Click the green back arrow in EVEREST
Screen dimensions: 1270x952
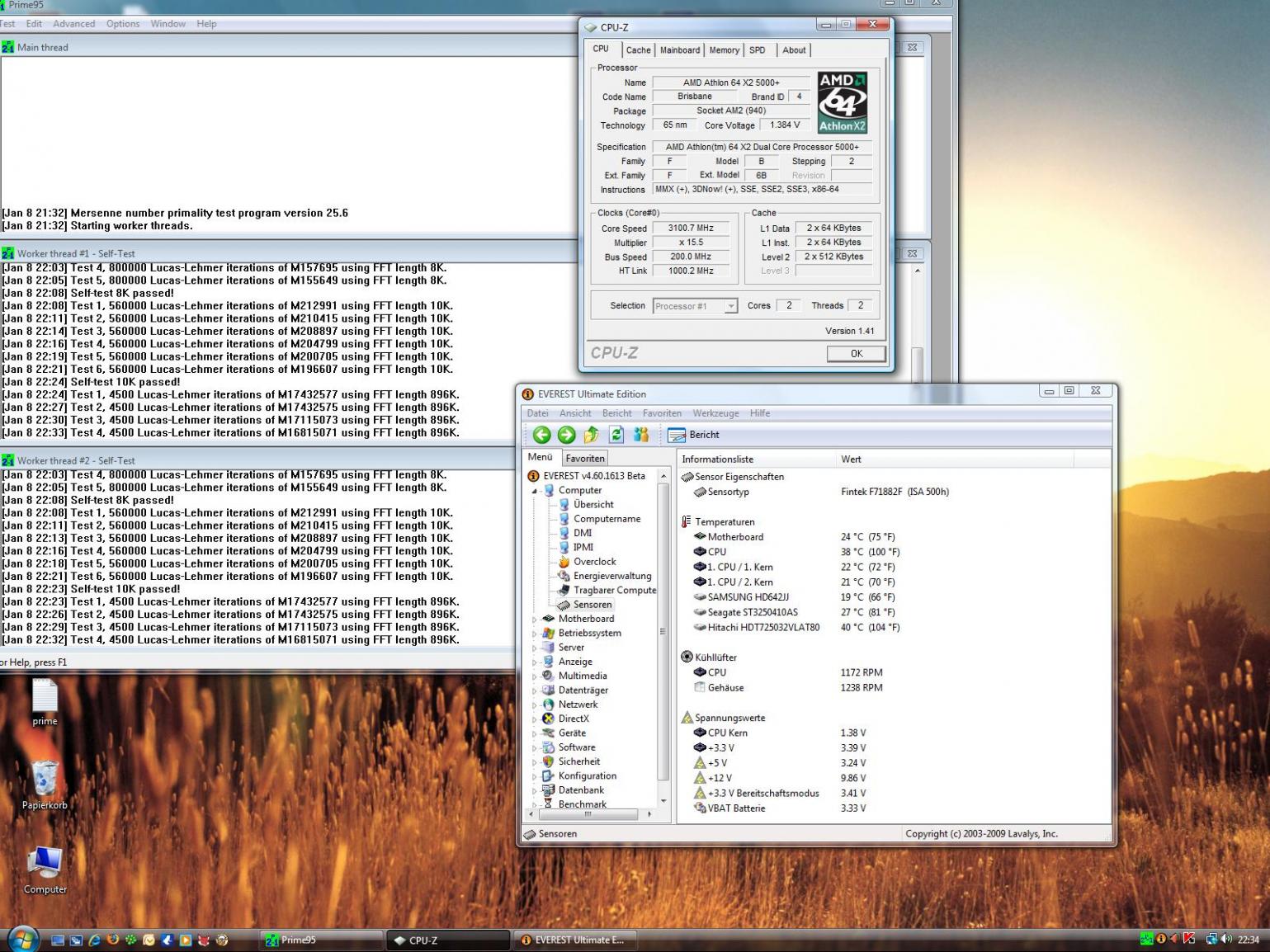click(x=541, y=435)
